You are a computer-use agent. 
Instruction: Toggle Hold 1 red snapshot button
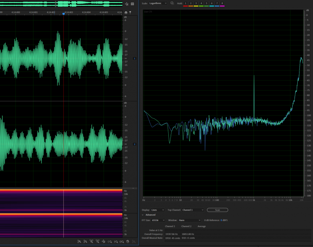tap(185, 3)
